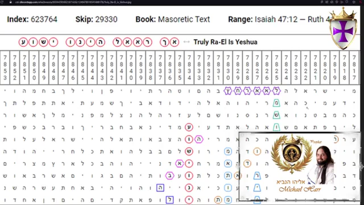Click column header 7834
This screenshot has width=364, height=205.
(189, 68)
